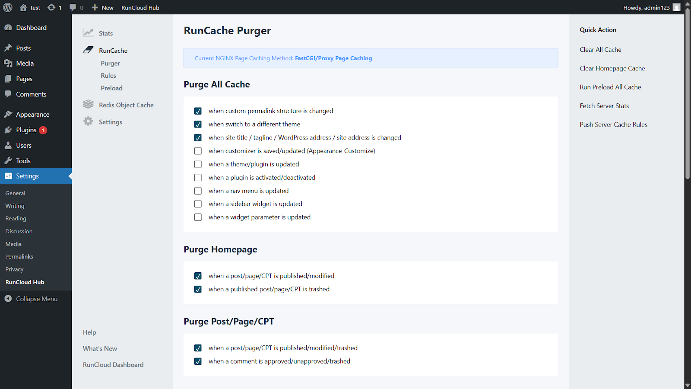This screenshot has width=691, height=389.
Task: Click the updates refresh icon in admin bar
Action: (x=51, y=7)
